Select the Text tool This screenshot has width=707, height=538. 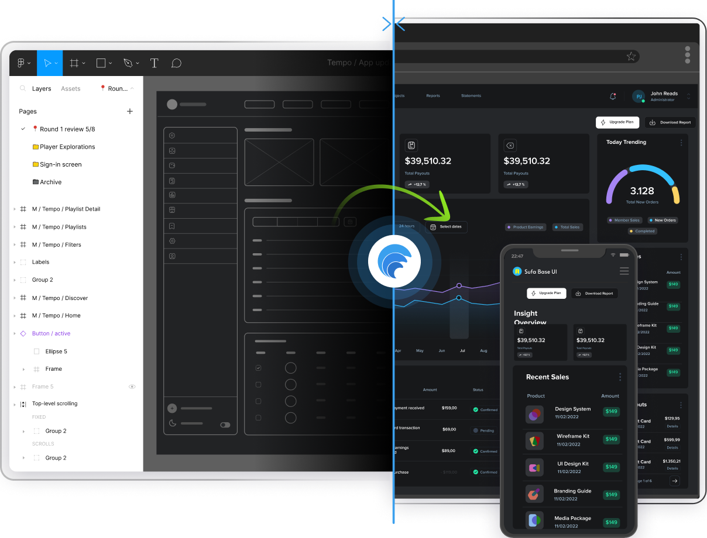click(154, 63)
